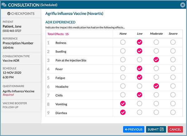Select None for Chills
Viewport: 187px width, 136px height.
123,95
